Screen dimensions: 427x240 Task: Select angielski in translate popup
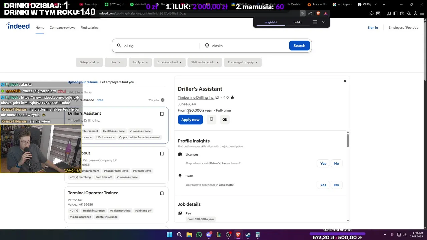(271, 22)
